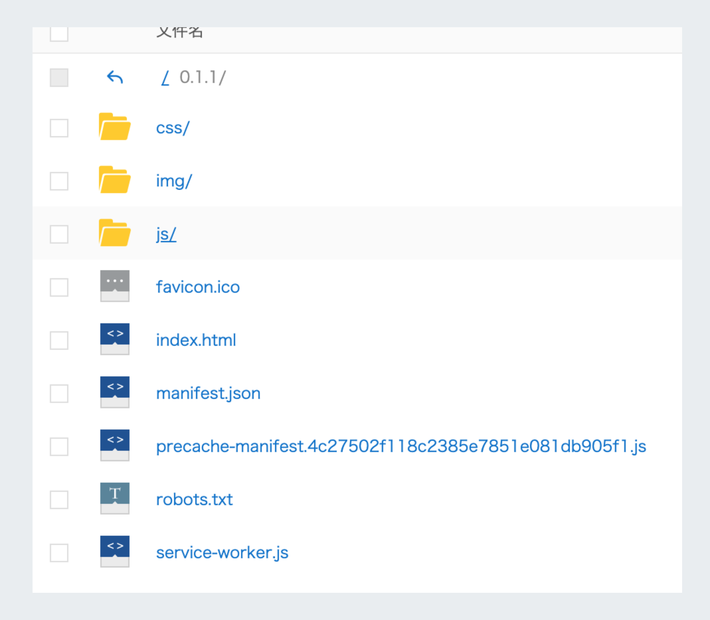
Task: Click the 文件名 column header
Action: [179, 32]
